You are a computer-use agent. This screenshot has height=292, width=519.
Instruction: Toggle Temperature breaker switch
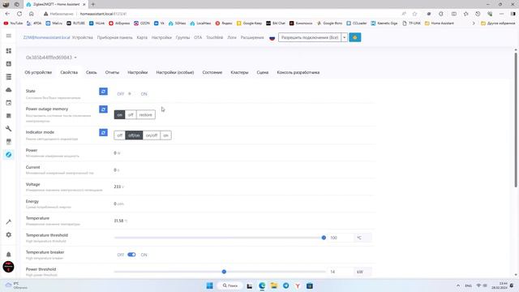point(131,255)
